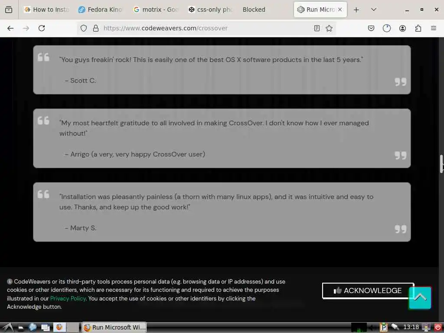Viewport: 444px width, 333px height.
Task: Click the taskbar show desktop windows icon
Action: tap(45, 328)
